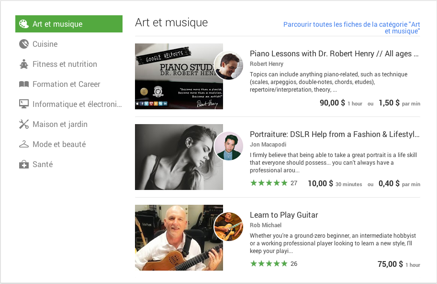This screenshot has width=437, height=284.
Task: Click the first-aid kit icon for Santé
Action: [23, 164]
